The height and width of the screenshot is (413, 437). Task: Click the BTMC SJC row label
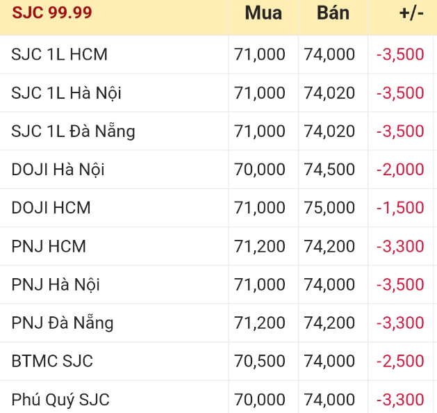pyautogui.click(x=52, y=361)
